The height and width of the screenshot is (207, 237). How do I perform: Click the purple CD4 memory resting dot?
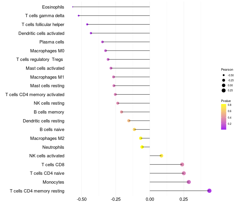209,191
